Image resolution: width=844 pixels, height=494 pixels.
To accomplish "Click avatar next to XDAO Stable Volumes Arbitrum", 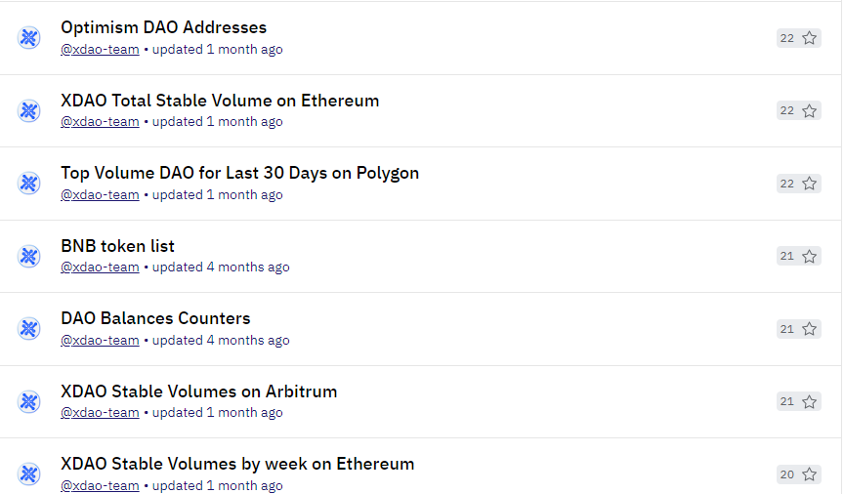I will [x=29, y=401].
